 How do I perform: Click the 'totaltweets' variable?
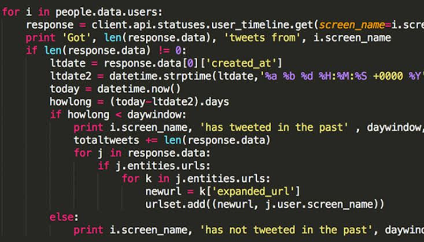click(x=106, y=140)
